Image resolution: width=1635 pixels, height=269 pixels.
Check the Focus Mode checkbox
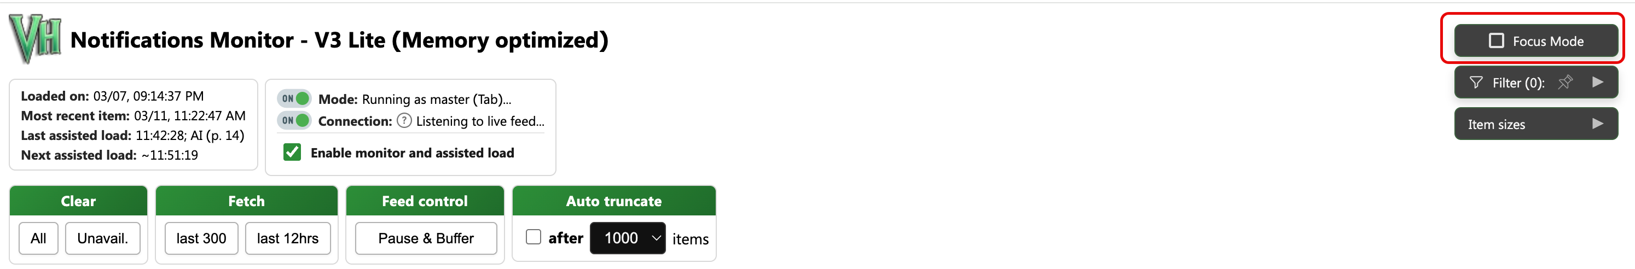click(1496, 40)
